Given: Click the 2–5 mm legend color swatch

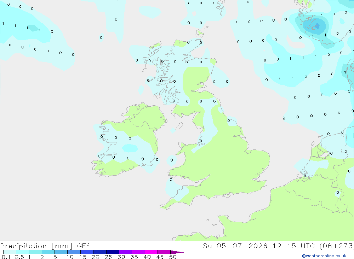Looking at the screenshot, I should (x=48, y=252).
